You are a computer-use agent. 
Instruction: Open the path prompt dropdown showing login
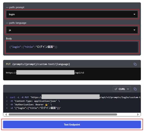pyautogui.click(x=72, y=14)
